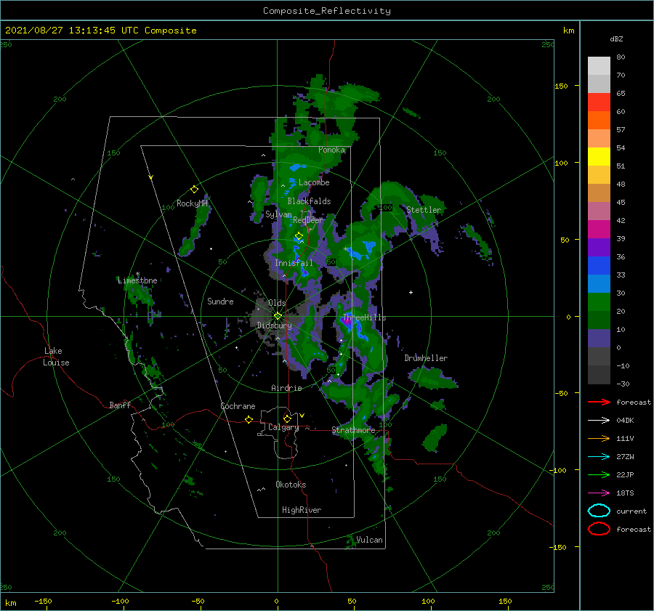Click the cyan current ellipse icon

599,511
